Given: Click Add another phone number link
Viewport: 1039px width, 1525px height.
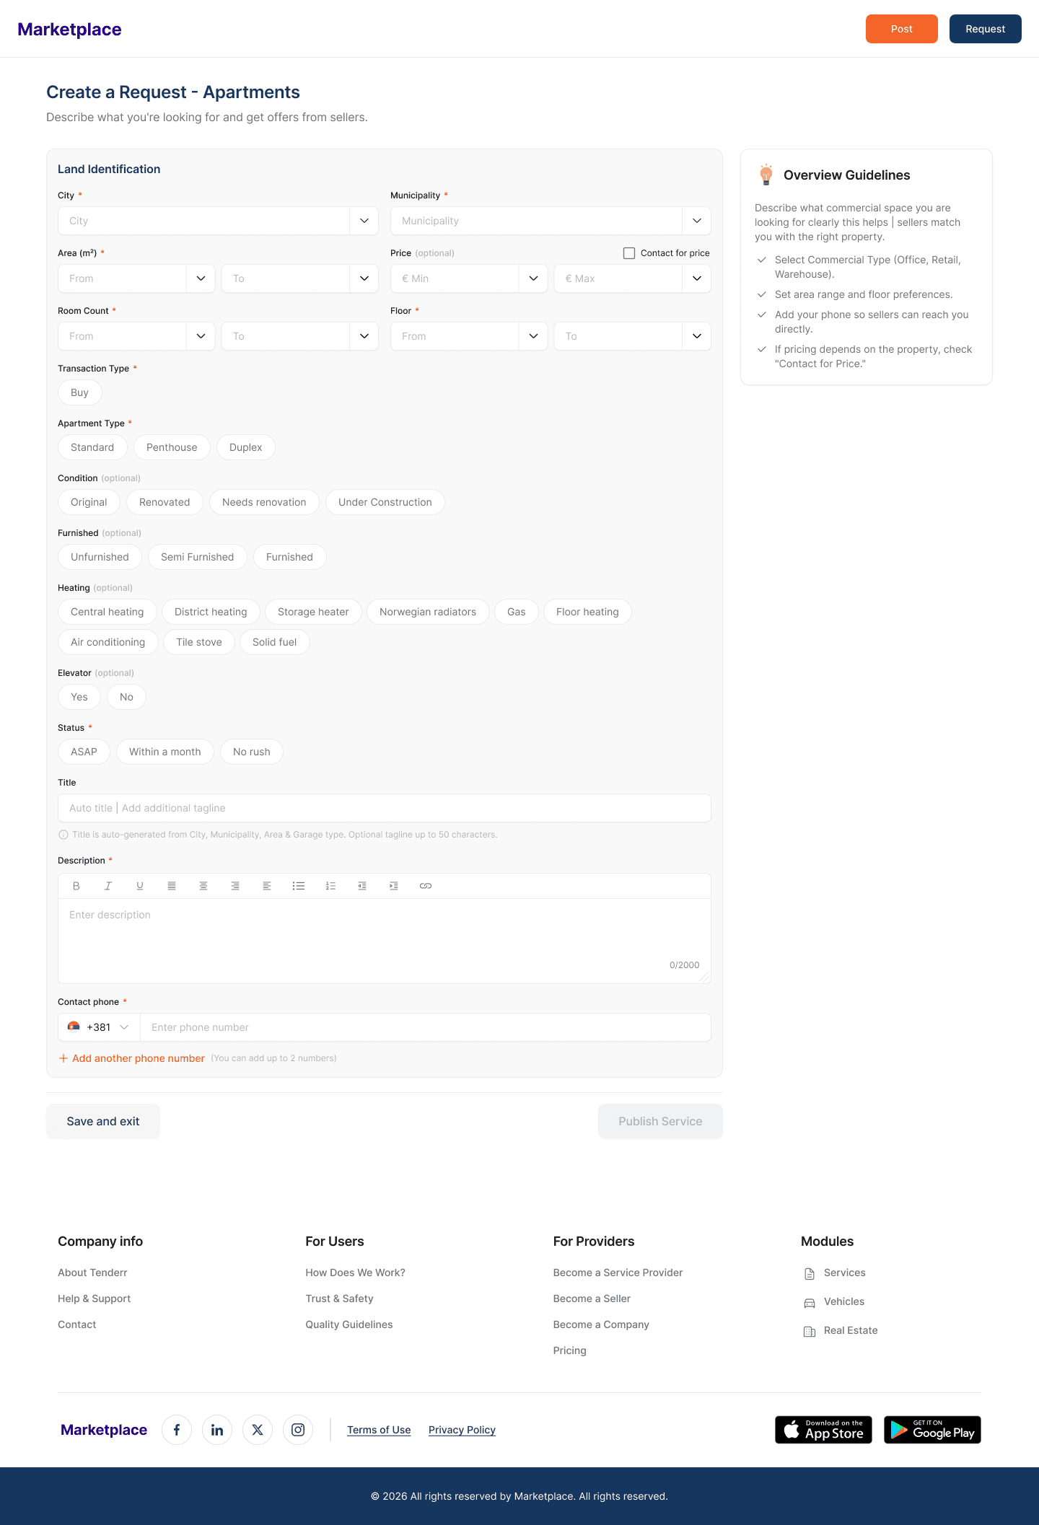Looking at the screenshot, I should pyautogui.click(x=139, y=1058).
